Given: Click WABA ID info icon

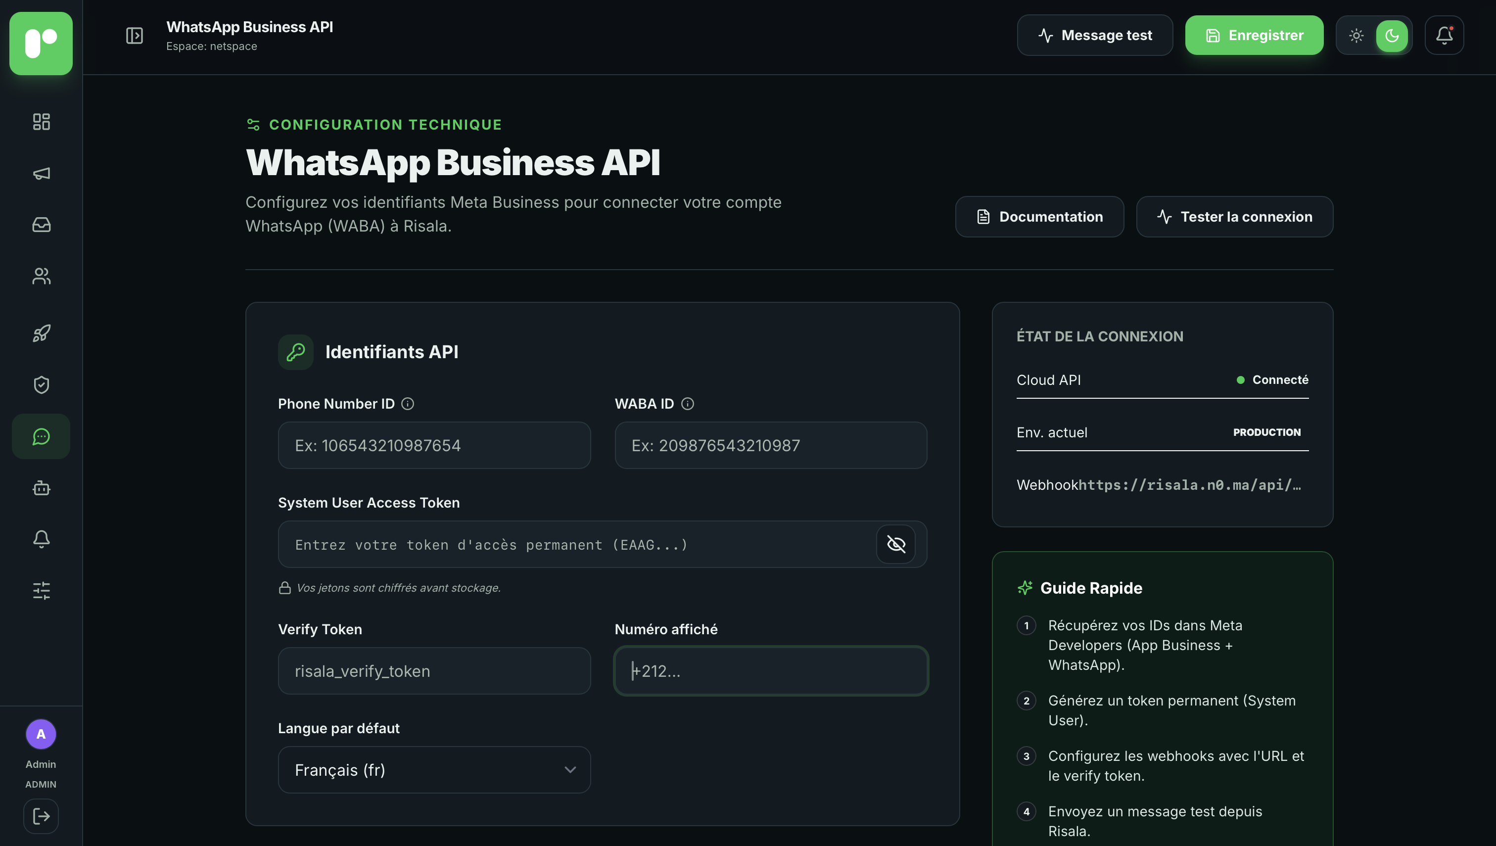Looking at the screenshot, I should 687,404.
